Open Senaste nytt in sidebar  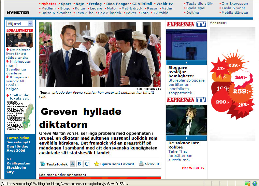pos(18,142)
